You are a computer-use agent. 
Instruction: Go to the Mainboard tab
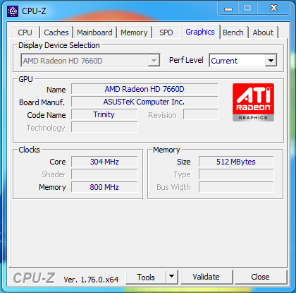[x=94, y=32]
